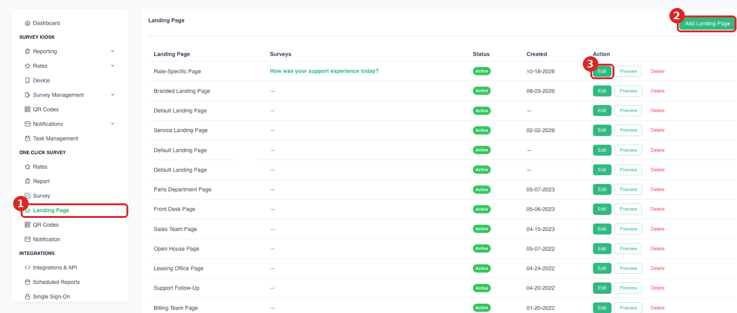Edit the Parts Department Page
737x313 pixels.
[602, 189]
